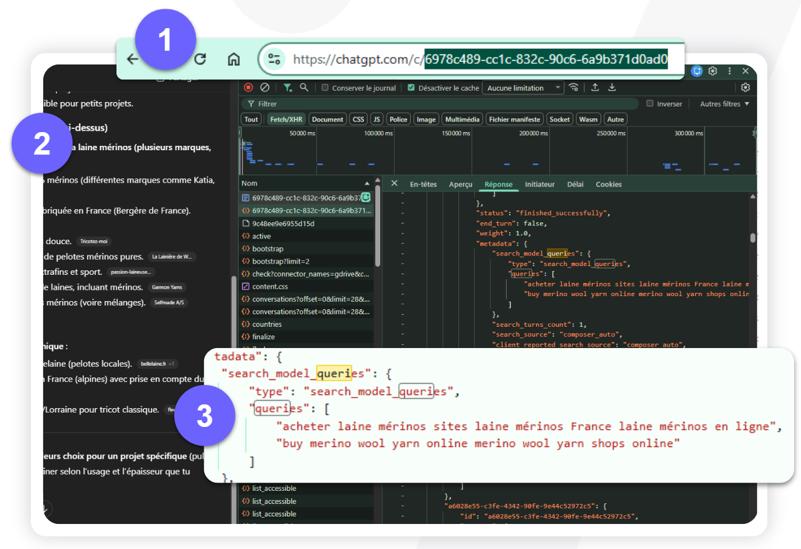801x549 pixels.
Task: Click the browser reload button
Action: 200,59
